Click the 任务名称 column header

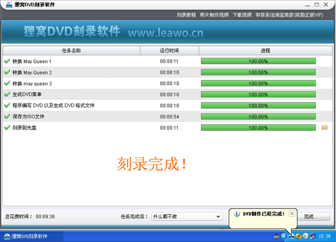[x=71, y=51]
